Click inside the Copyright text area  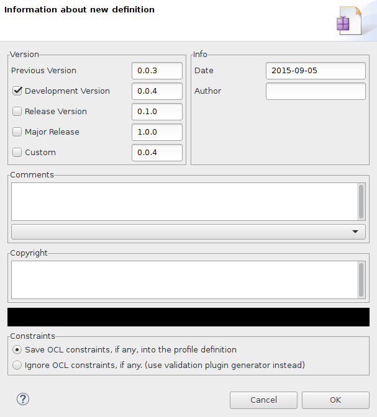(x=184, y=280)
